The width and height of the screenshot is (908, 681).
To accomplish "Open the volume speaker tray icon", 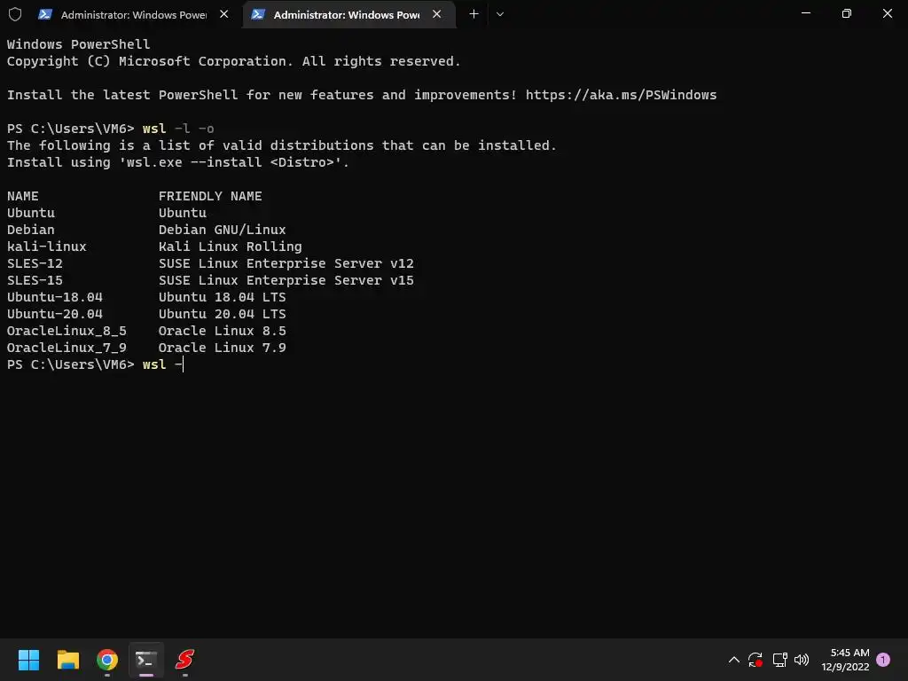I will point(802,660).
